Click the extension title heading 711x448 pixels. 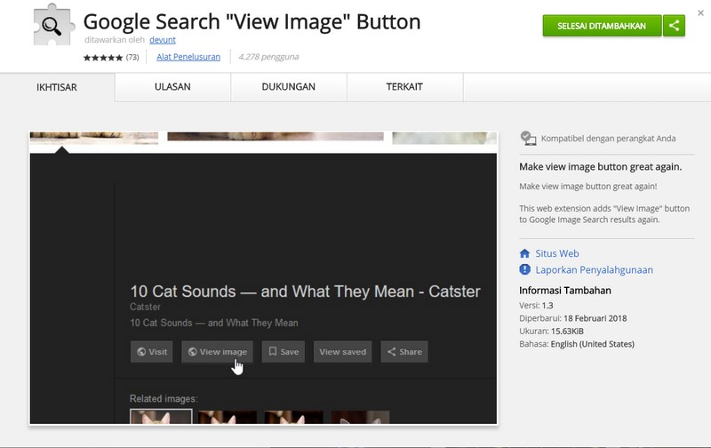pos(252,21)
